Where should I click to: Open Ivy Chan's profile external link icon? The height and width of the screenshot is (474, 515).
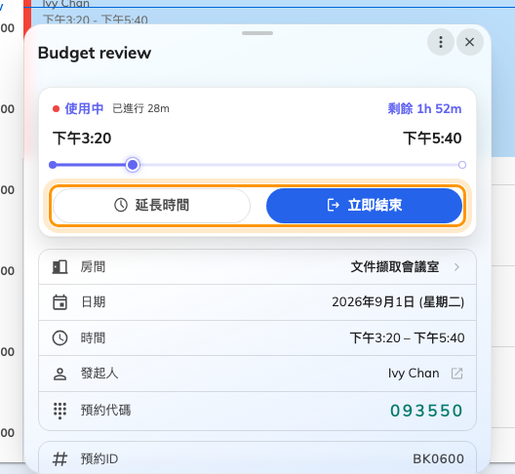click(456, 374)
